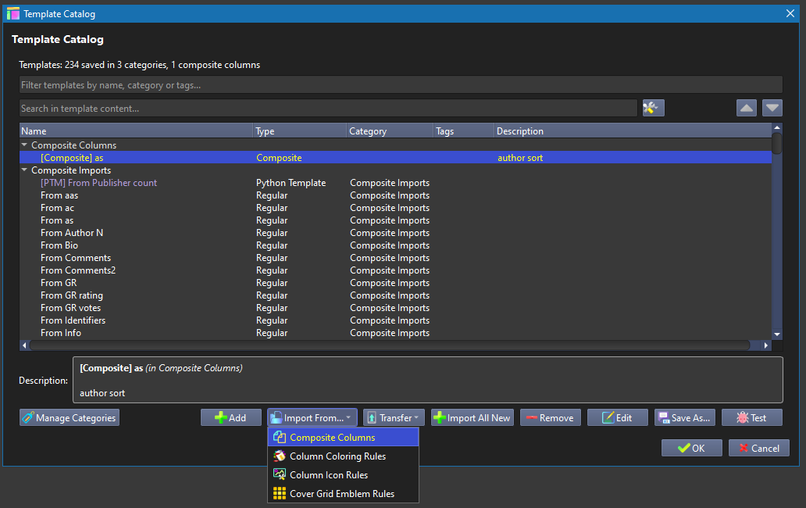Confirm with the OK button
The image size is (806, 508).
click(692, 448)
